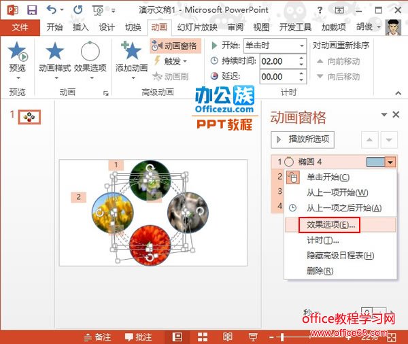Viewport: 408px width, 344px height.
Task: Switch to the 审阅 ribbon tab
Action: pos(235,27)
